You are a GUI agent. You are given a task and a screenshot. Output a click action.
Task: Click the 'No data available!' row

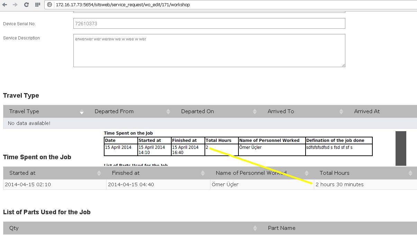pyautogui.click(x=210, y=123)
